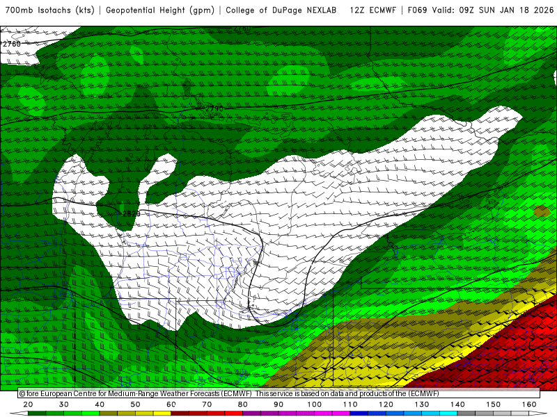The image size is (557, 417).
Task: Click the '100' value on the color scale
Action: [315, 404]
